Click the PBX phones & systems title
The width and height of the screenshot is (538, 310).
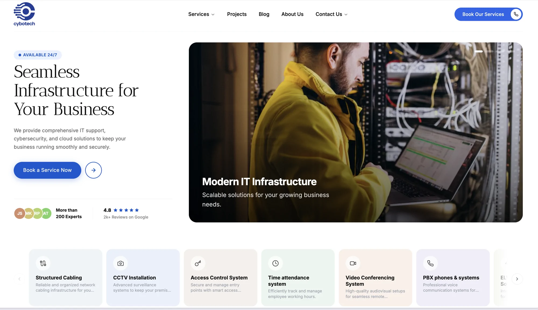(x=451, y=277)
